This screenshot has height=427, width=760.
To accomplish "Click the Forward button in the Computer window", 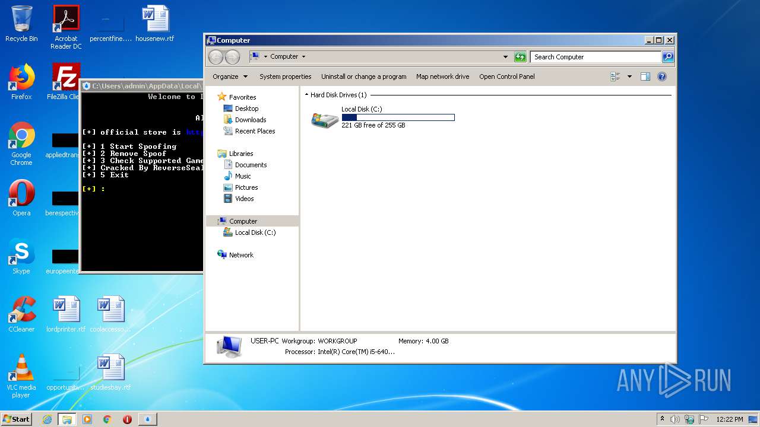I will 232,57.
